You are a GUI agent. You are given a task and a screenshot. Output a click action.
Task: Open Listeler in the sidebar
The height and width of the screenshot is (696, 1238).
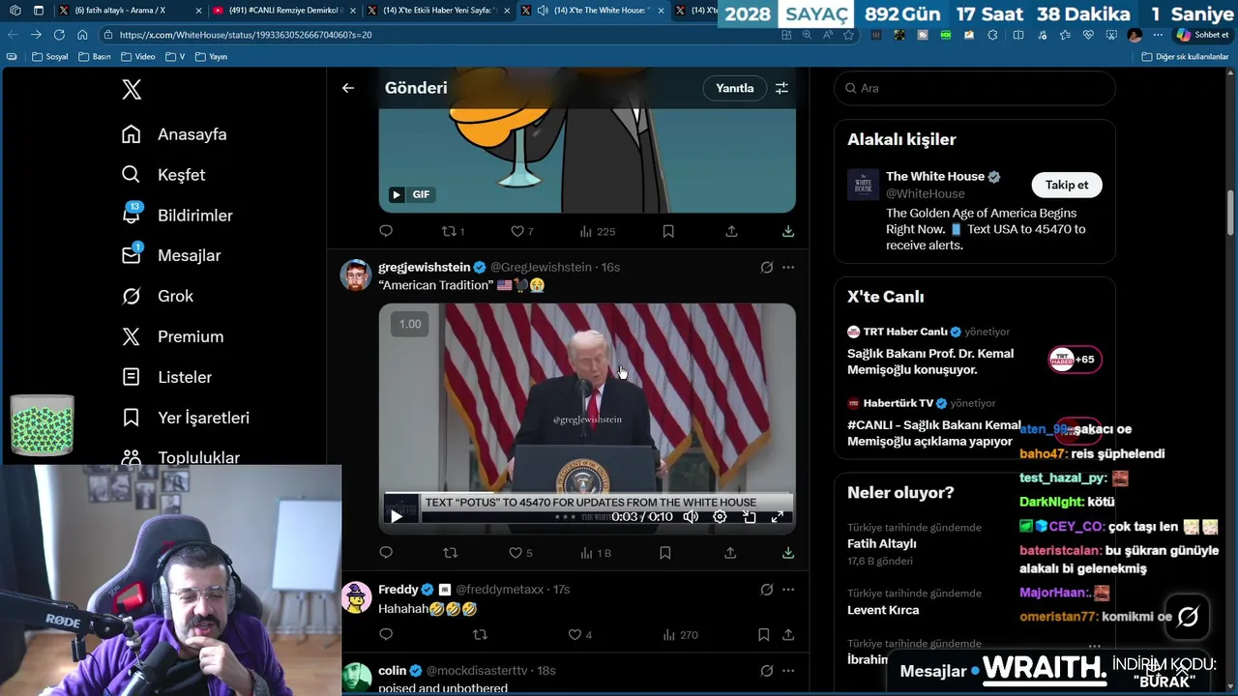[166, 378]
